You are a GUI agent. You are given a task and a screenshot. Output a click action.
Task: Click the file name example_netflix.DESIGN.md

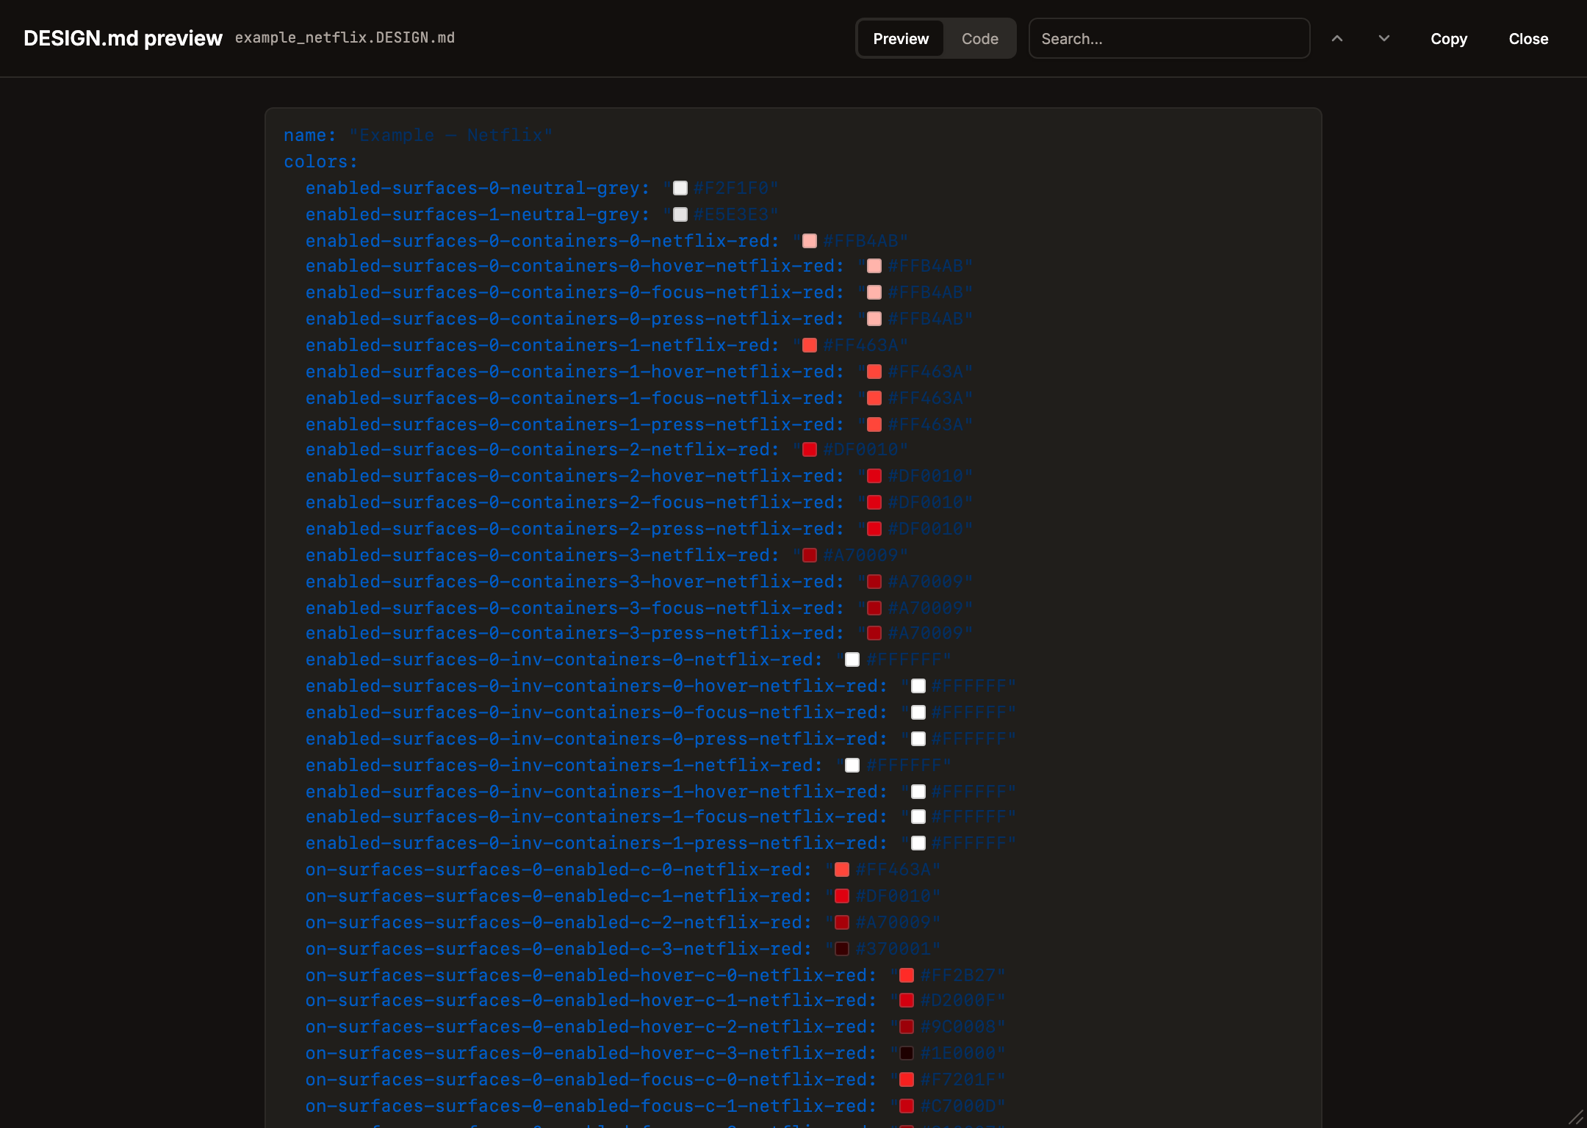[345, 37]
